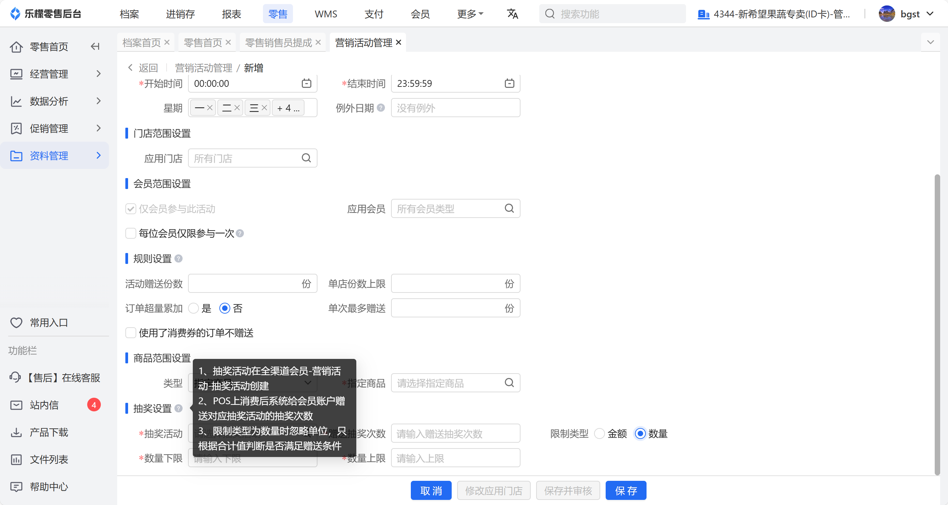Image resolution: width=948 pixels, height=505 pixels.
Task: Click search icon in 应用门店 field
Action: [306, 158]
